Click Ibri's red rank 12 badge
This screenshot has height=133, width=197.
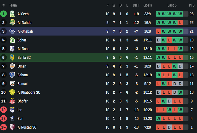coord(4,110)
